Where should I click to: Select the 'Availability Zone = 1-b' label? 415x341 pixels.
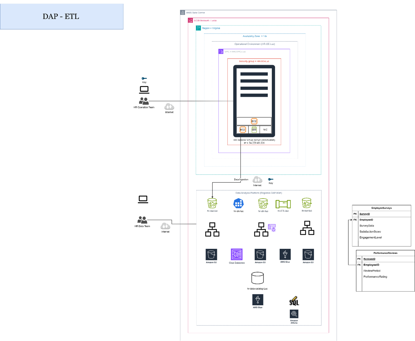(255, 36)
